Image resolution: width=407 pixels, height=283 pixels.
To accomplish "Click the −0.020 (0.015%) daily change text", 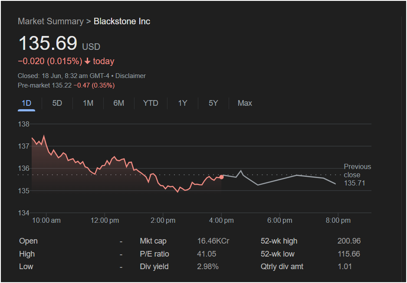I will point(50,61).
